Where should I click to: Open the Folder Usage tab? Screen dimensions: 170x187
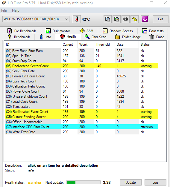point(128,37)
